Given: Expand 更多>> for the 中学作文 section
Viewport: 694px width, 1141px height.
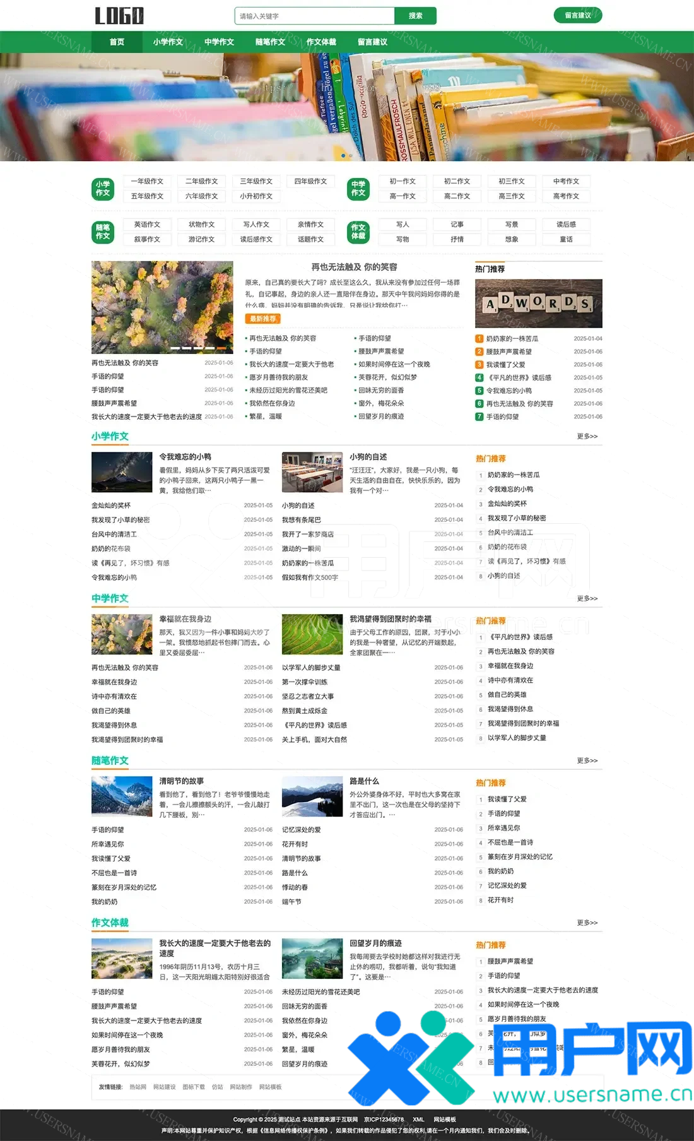Looking at the screenshot, I should click(x=587, y=599).
